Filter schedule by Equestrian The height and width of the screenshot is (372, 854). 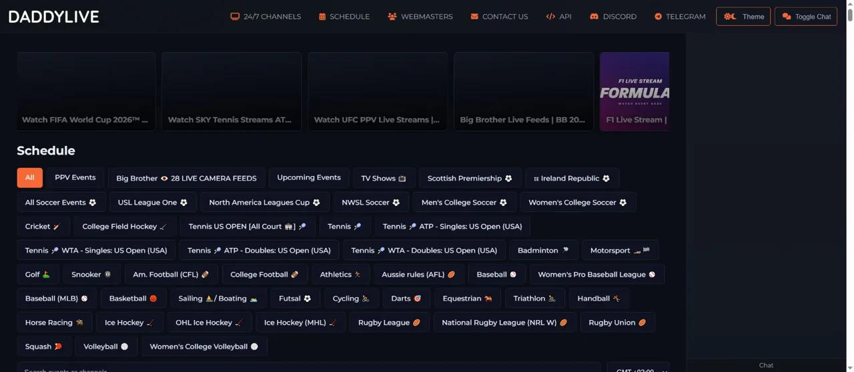tap(468, 298)
